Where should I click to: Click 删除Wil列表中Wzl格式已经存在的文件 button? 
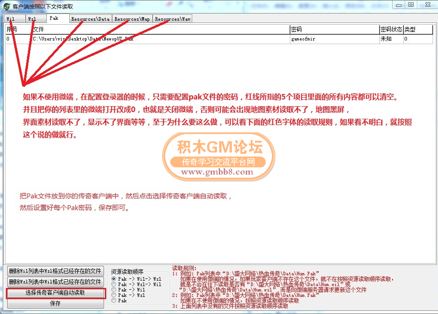click(55, 271)
